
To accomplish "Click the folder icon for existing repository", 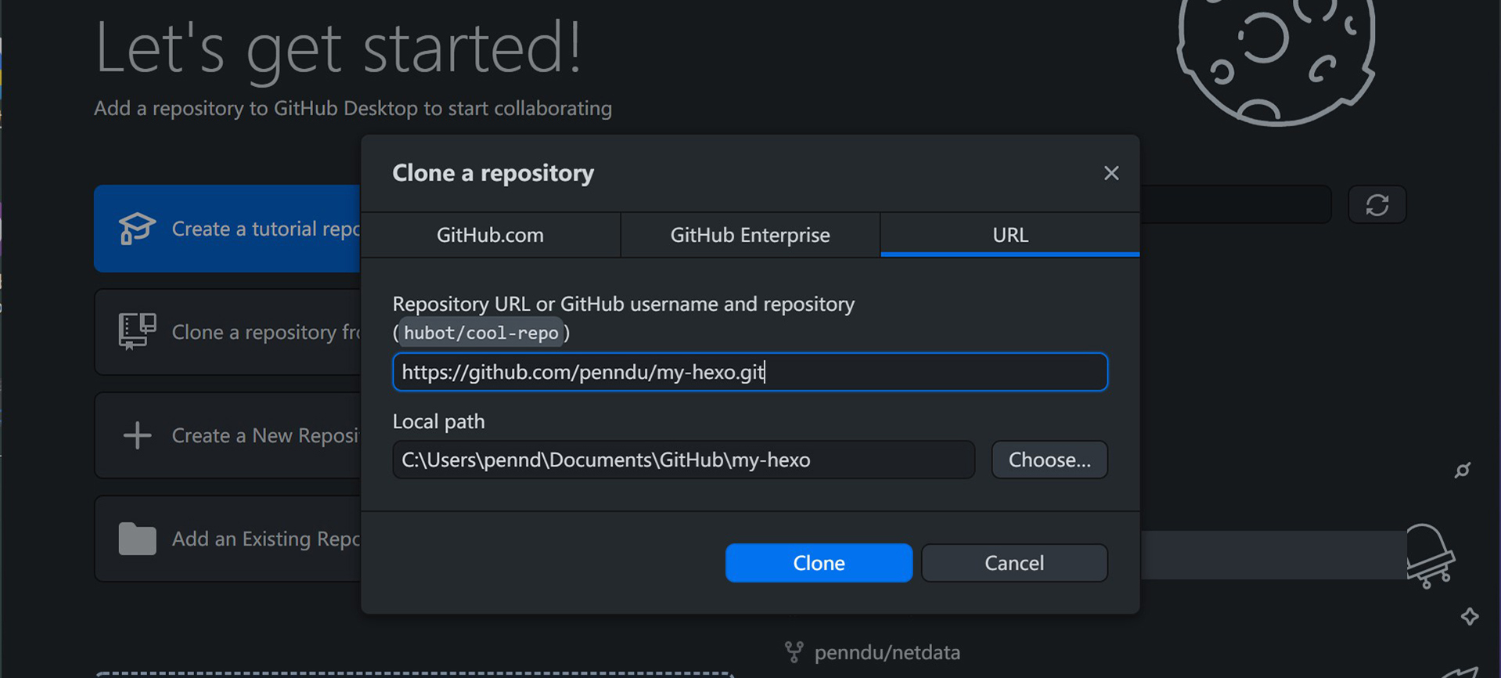I will (x=137, y=539).
